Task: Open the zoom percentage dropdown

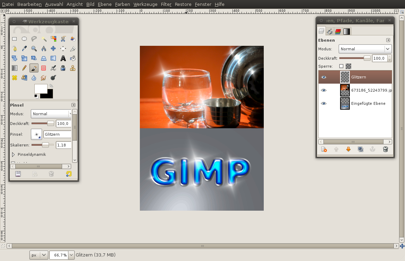Action: [71, 255]
